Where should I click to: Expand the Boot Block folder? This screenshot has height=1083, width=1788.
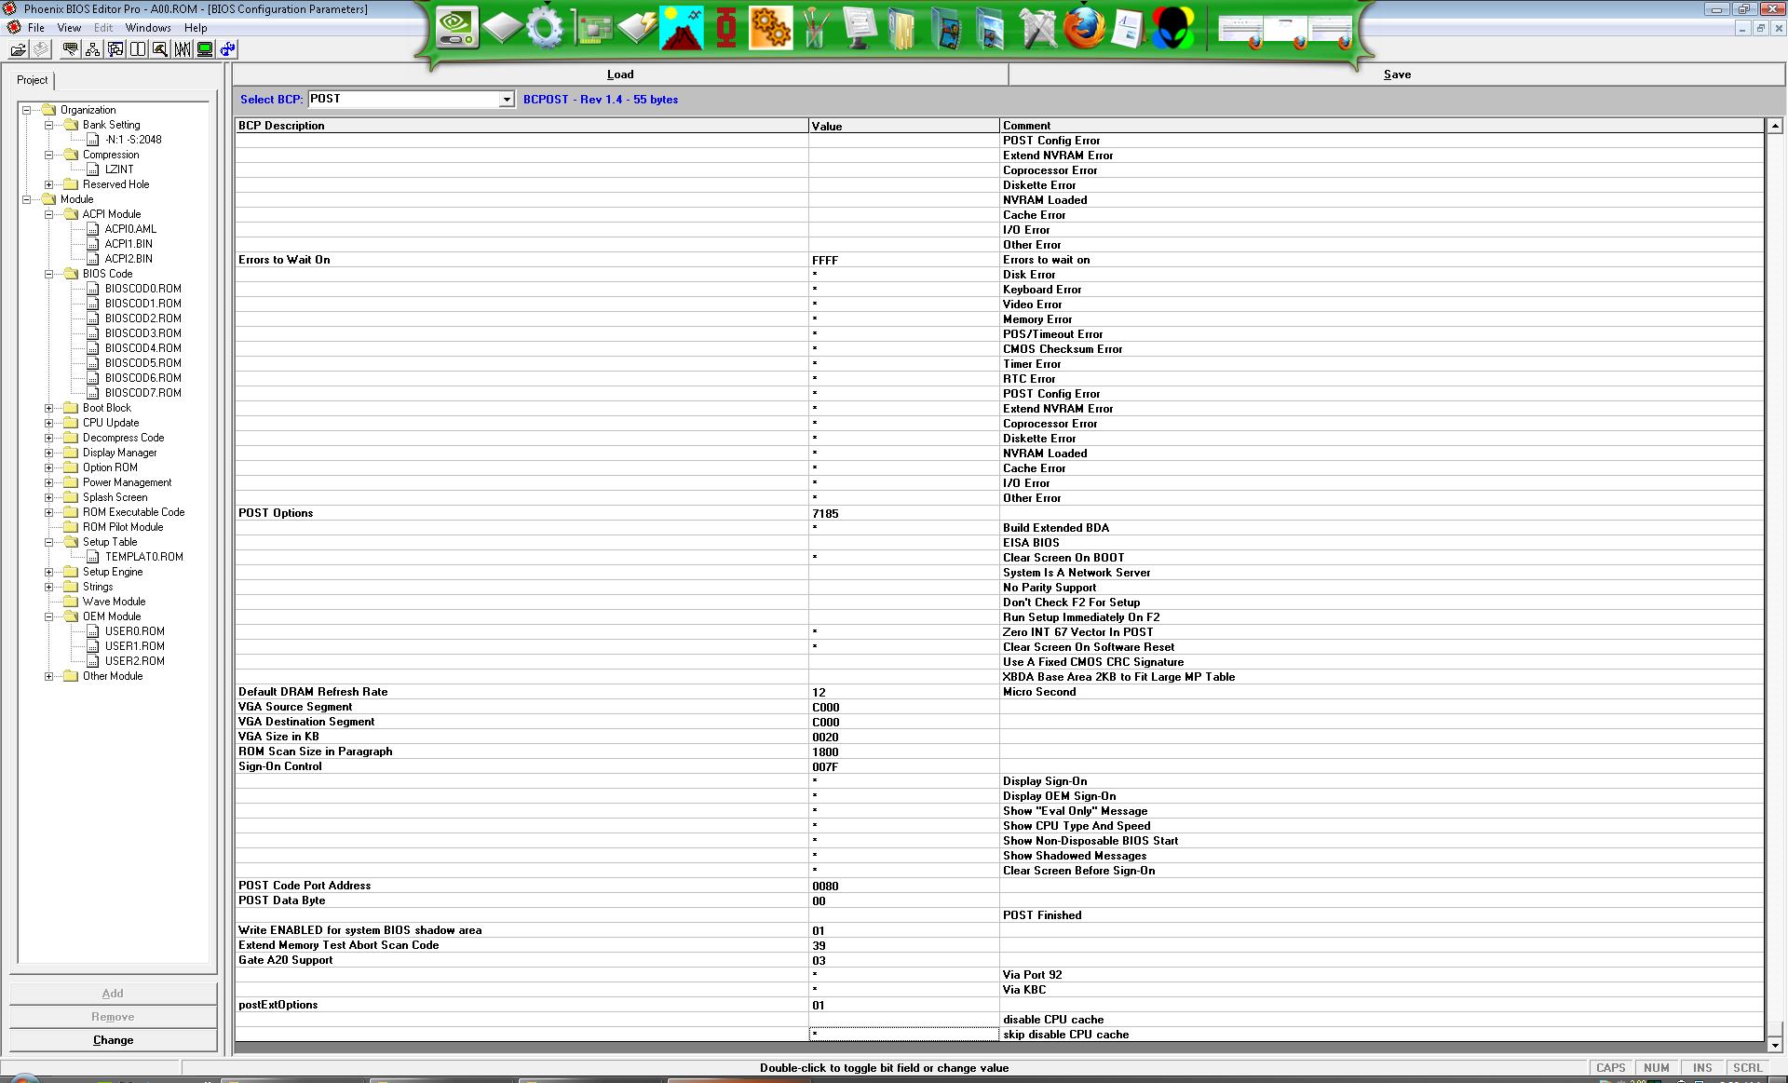pos(49,408)
